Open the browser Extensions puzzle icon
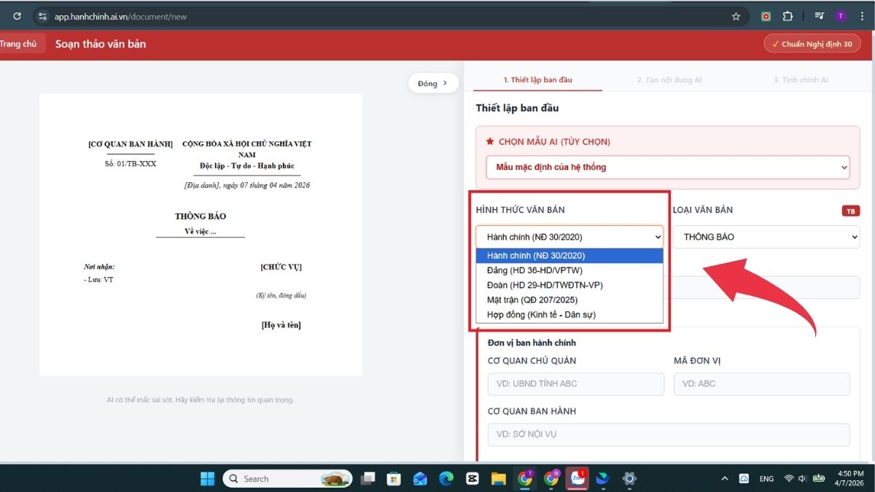875x492 pixels. (787, 16)
